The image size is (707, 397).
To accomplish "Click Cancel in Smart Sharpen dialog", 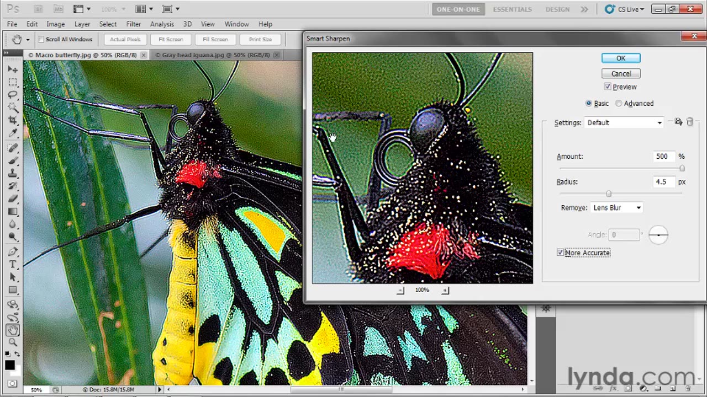I will [621, 74].
